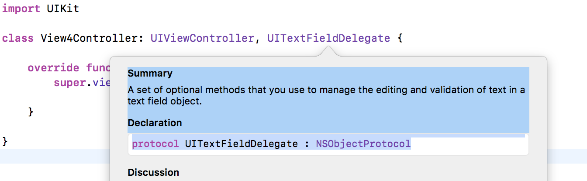Viewport: 587px width, 181px height.
Task: Click the summary description text in popover
Action: point(326,96)
